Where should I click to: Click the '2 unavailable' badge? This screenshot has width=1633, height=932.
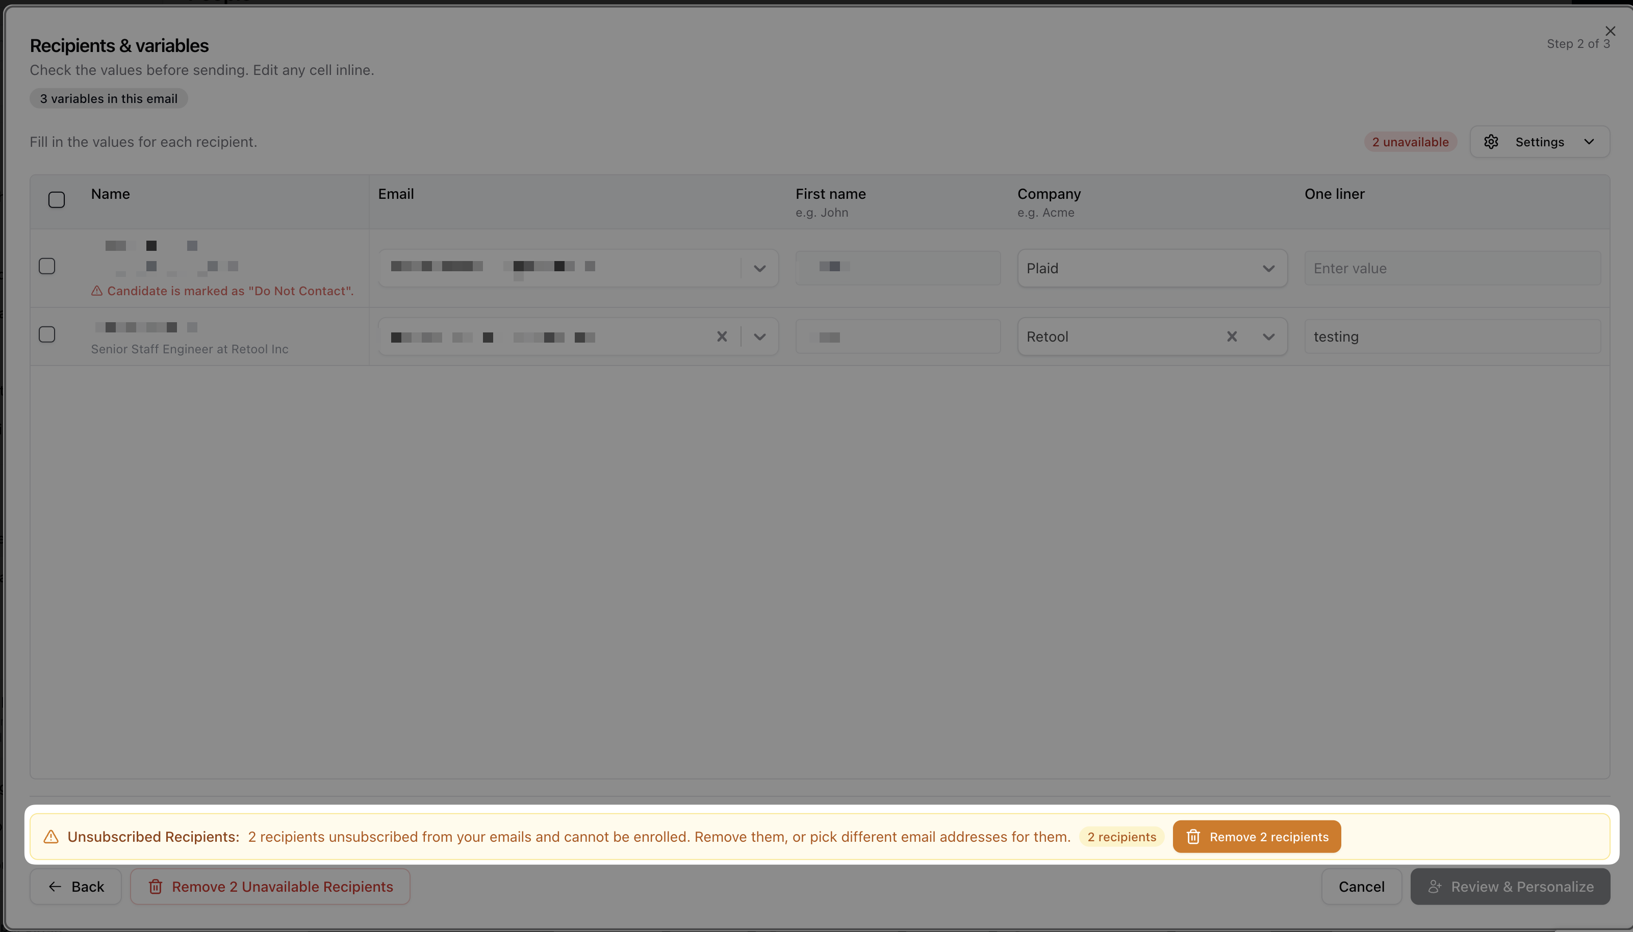[1410, 141]
